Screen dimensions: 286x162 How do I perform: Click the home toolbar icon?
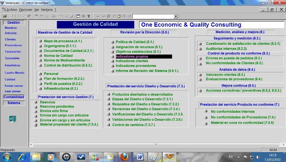(x=119, y=16)
